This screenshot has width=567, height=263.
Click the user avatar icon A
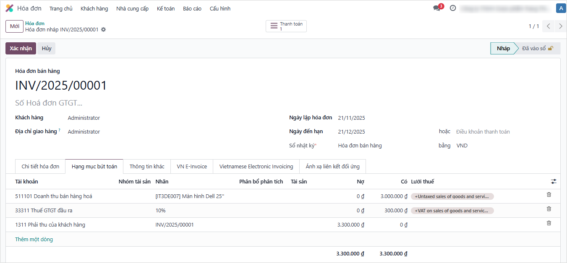pos(561,8)
